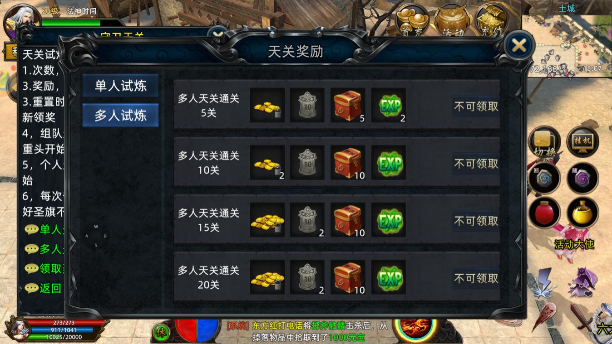Tap the 切换 switch target icon
612x344 pixels.
coord(544,142)
